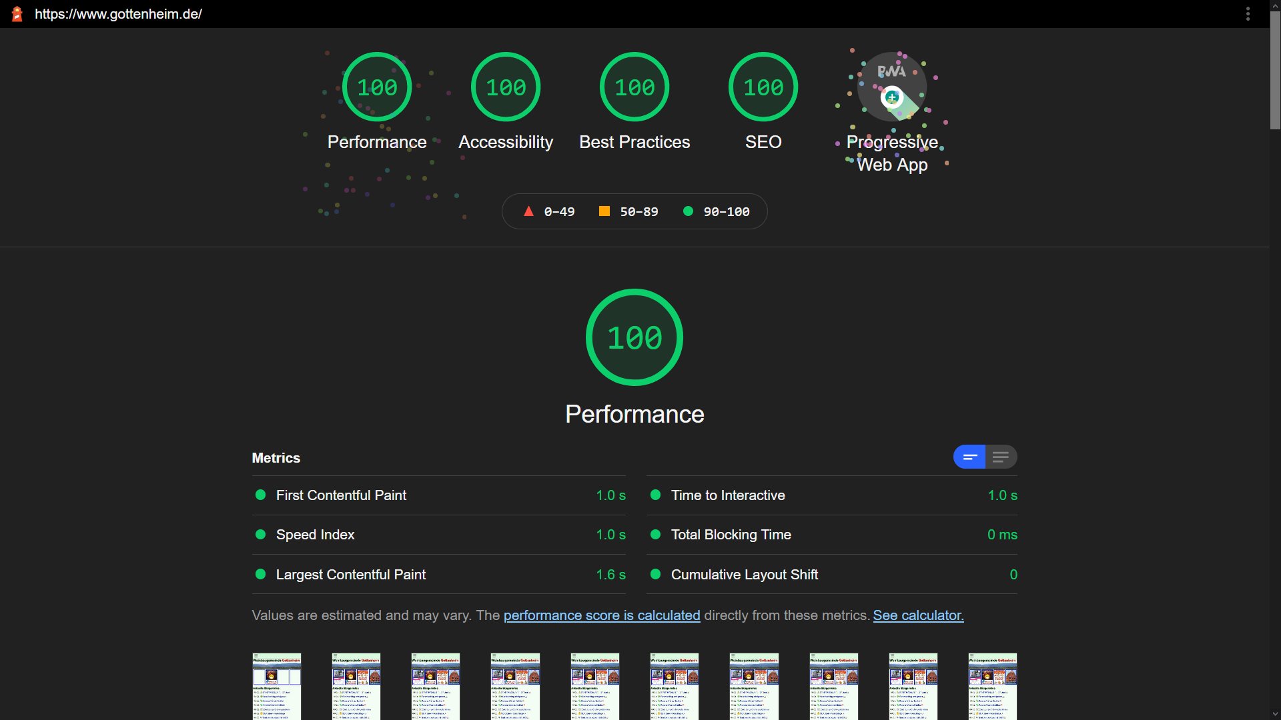Expand the Largest Contentful Paint row
This screenshot has height=720, width=1281.
pyautogui.click(x=350, y=575)
